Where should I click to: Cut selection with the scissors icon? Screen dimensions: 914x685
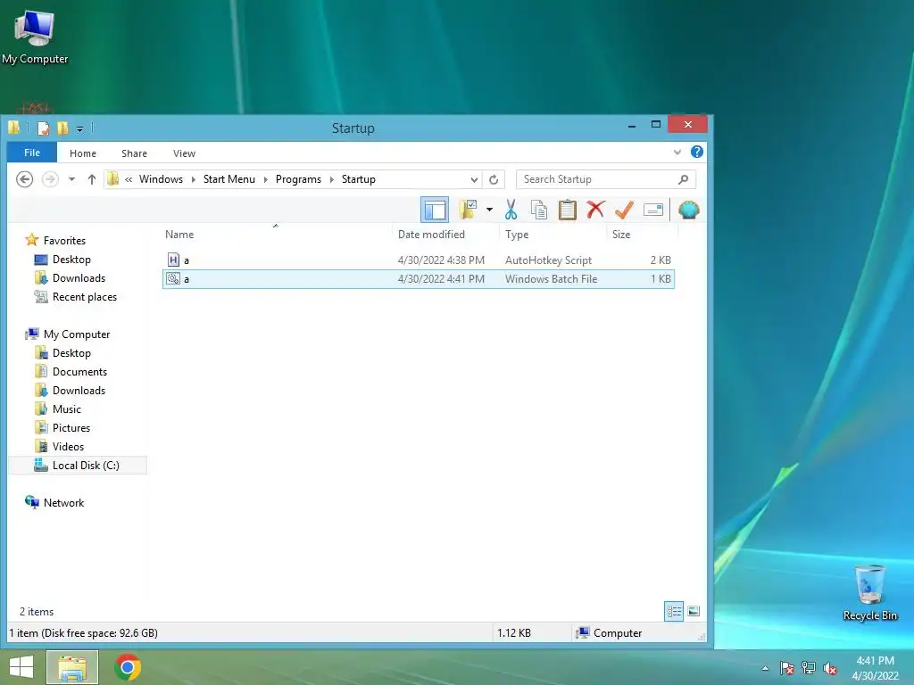(x=511, y=210)
